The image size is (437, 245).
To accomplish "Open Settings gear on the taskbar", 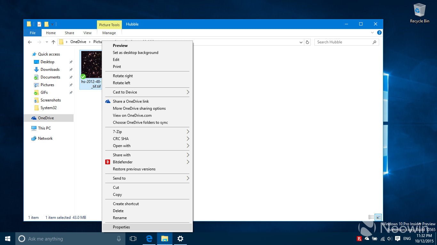I will pyautogui.click(x=180, y=239).
